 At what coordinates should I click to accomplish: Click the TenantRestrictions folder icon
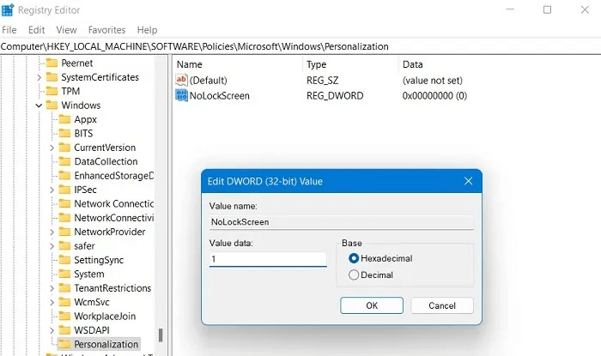point(64,288)
